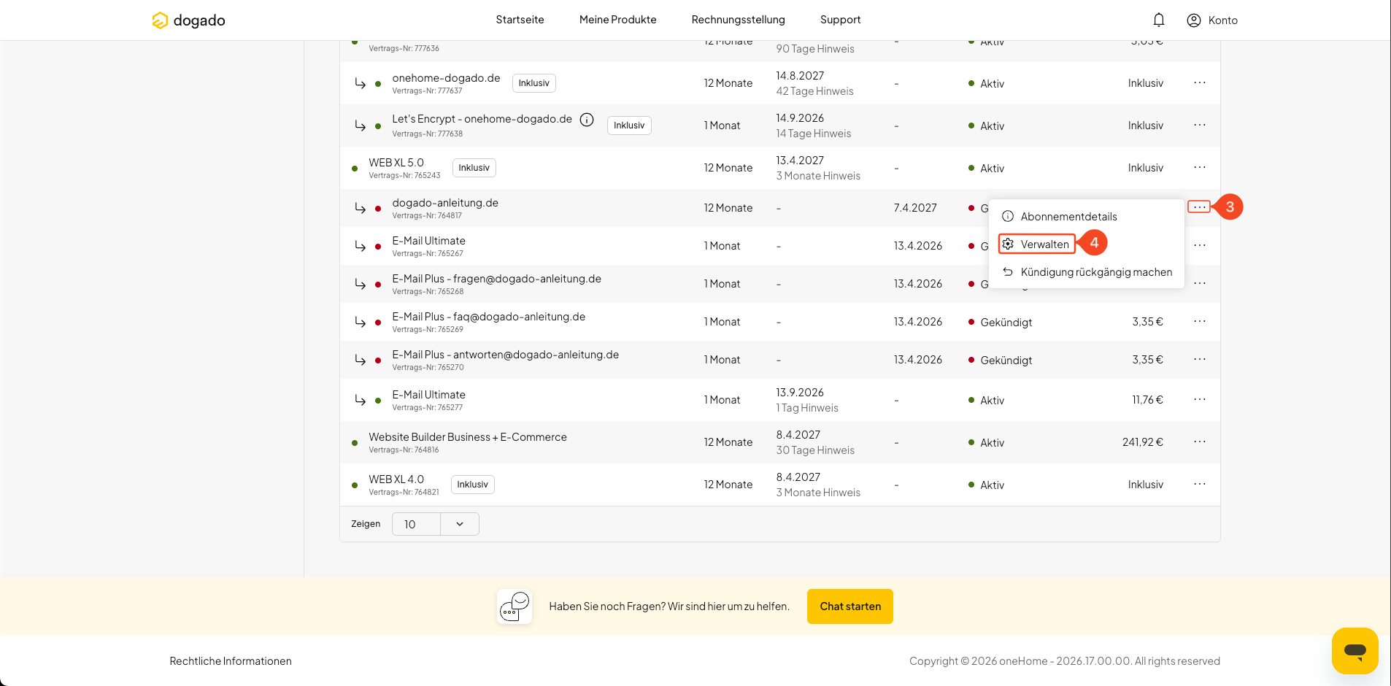
Task: Click the WEB XL 5.0 product name
Action: click(x=396, y=163)
